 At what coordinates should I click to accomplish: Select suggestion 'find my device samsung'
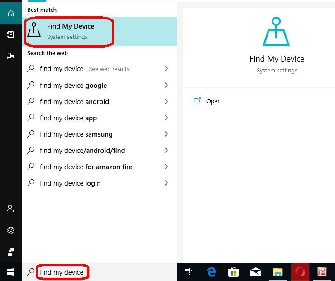pos(100,134)
